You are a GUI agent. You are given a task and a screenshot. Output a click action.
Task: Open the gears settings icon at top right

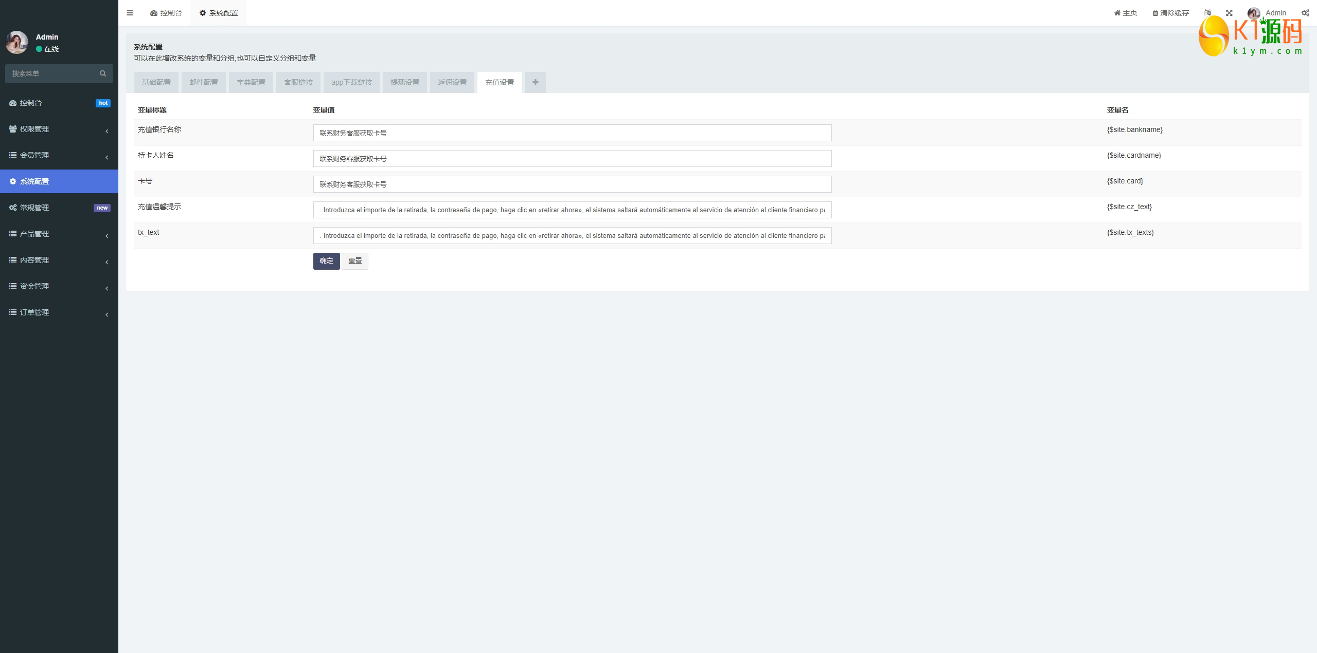point(1305,13)
